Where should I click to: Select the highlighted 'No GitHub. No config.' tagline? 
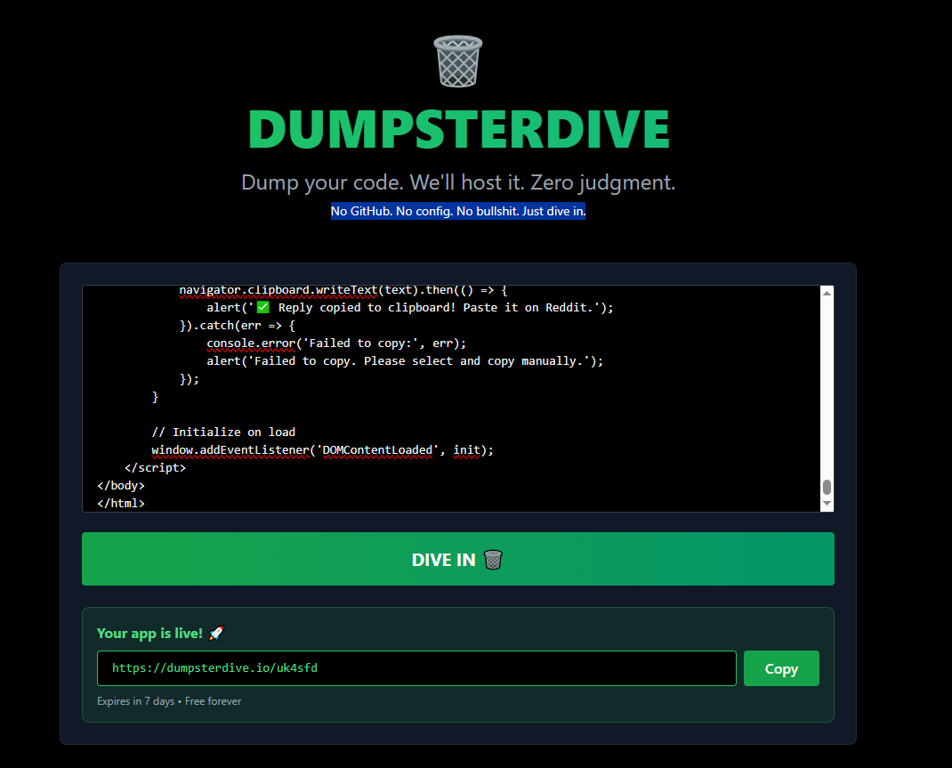click(457, 211)
